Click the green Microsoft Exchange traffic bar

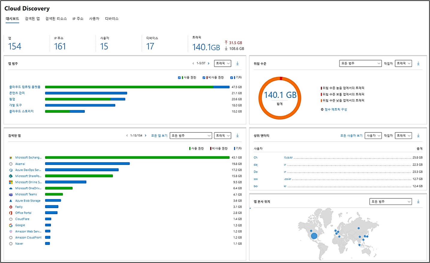click(137, 157)
